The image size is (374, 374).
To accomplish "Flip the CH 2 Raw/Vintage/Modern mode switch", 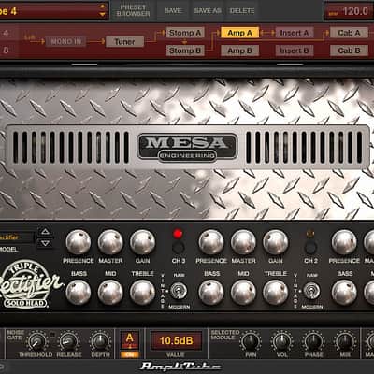I will (311, 291).
